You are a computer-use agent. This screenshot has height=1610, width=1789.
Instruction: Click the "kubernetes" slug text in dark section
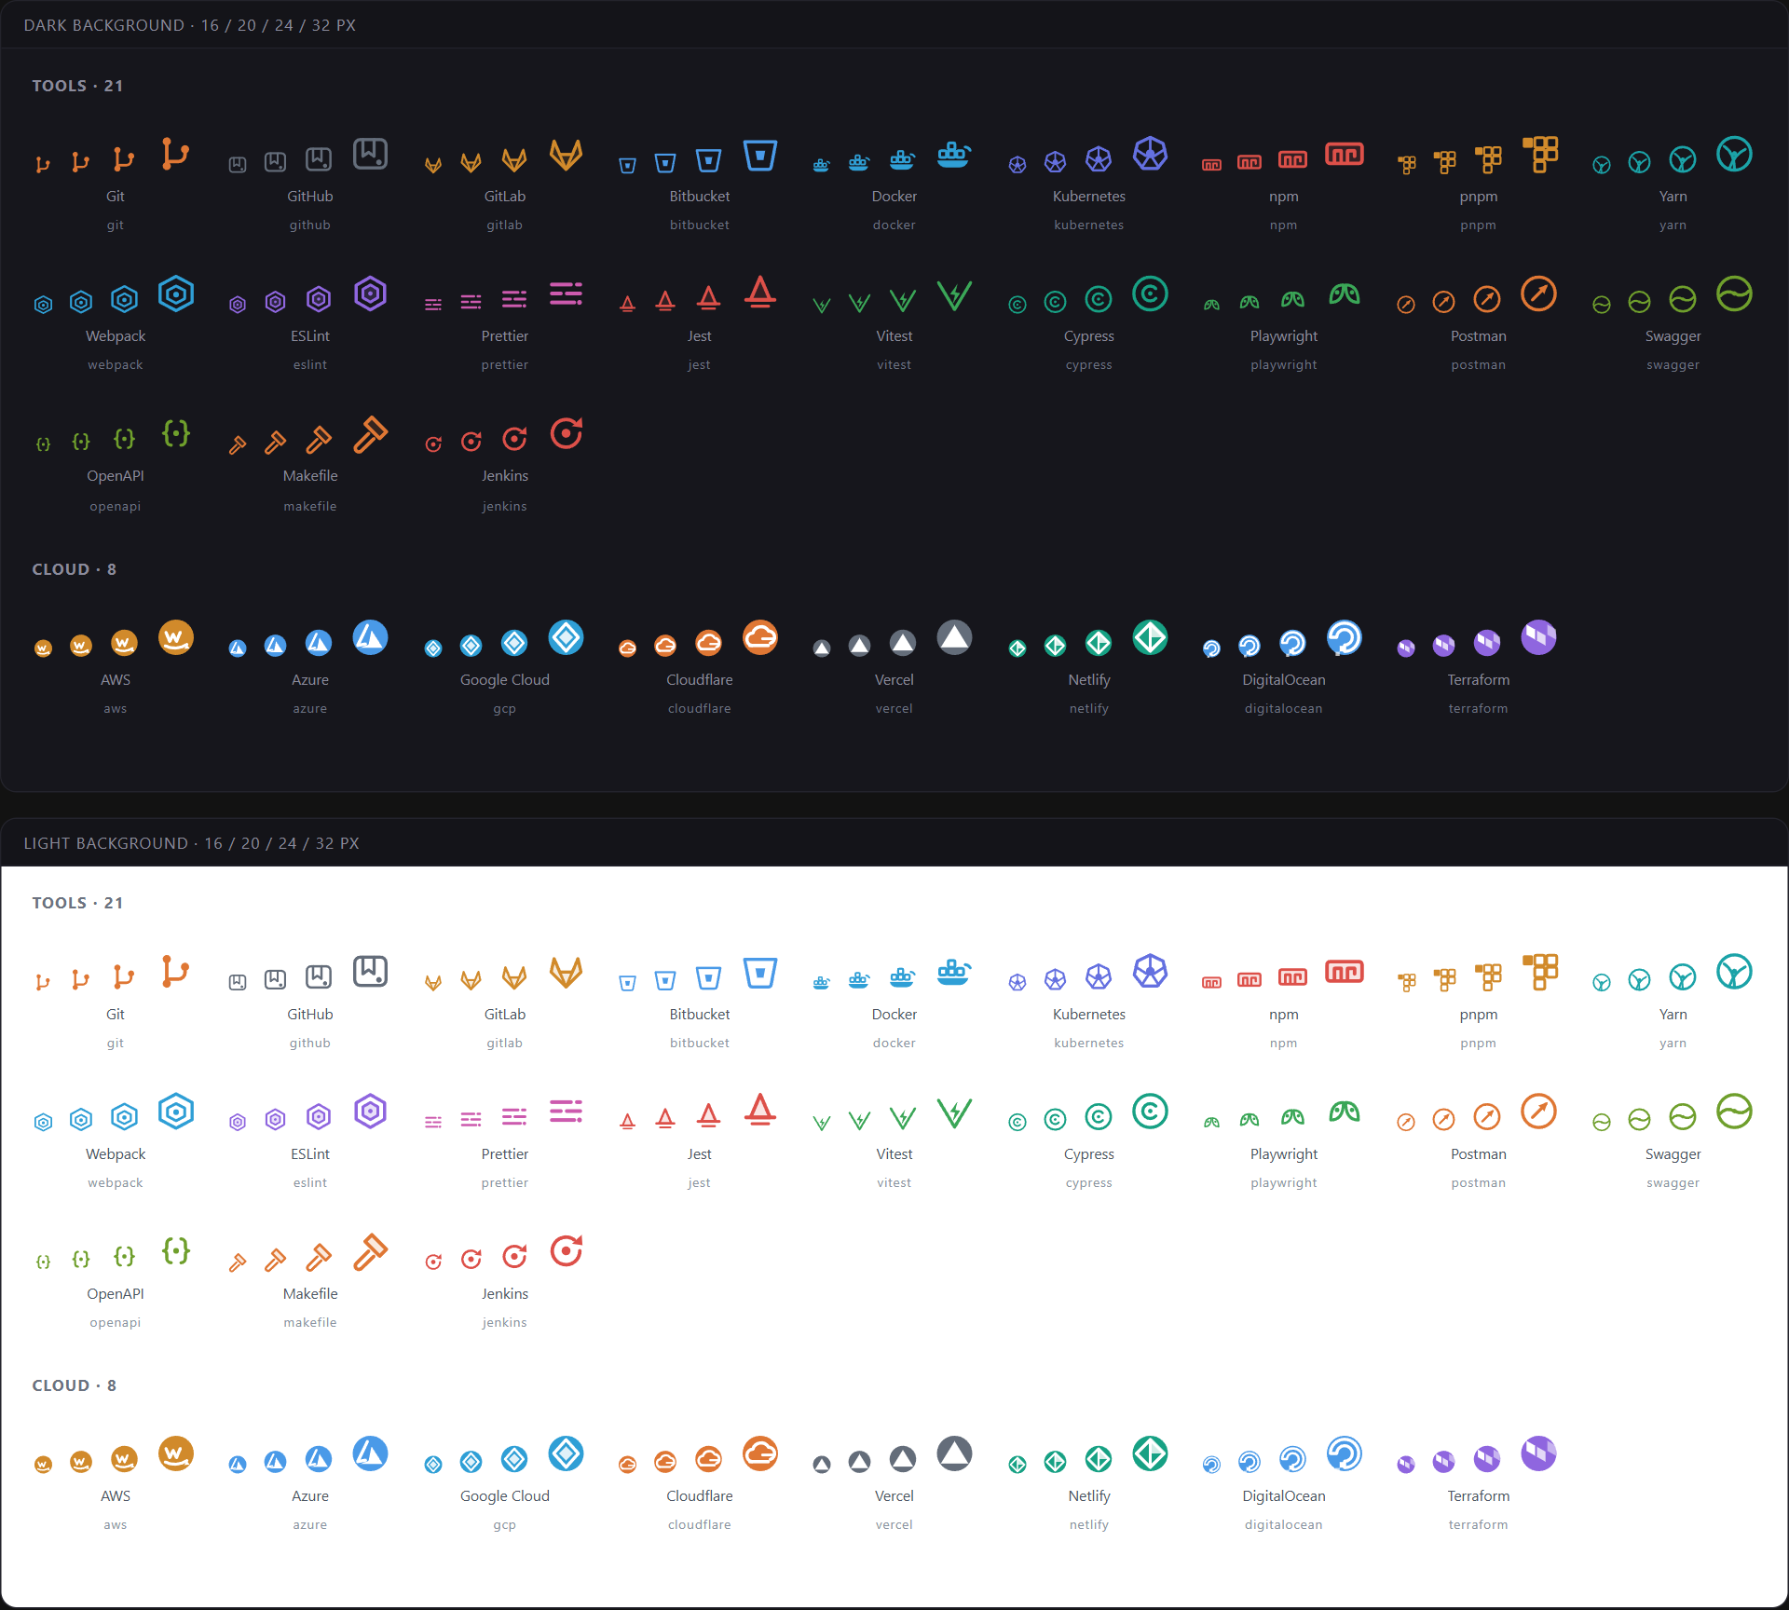coord(1088,225)
